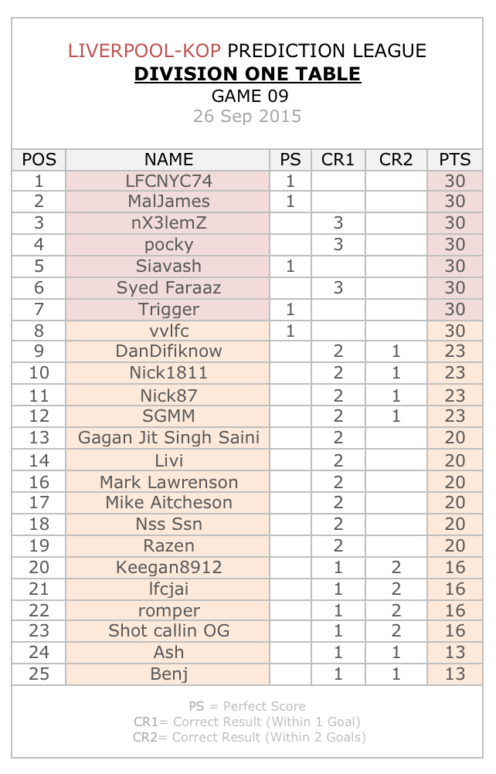
Task: Click the POS column header
Action: pos(39,159)
